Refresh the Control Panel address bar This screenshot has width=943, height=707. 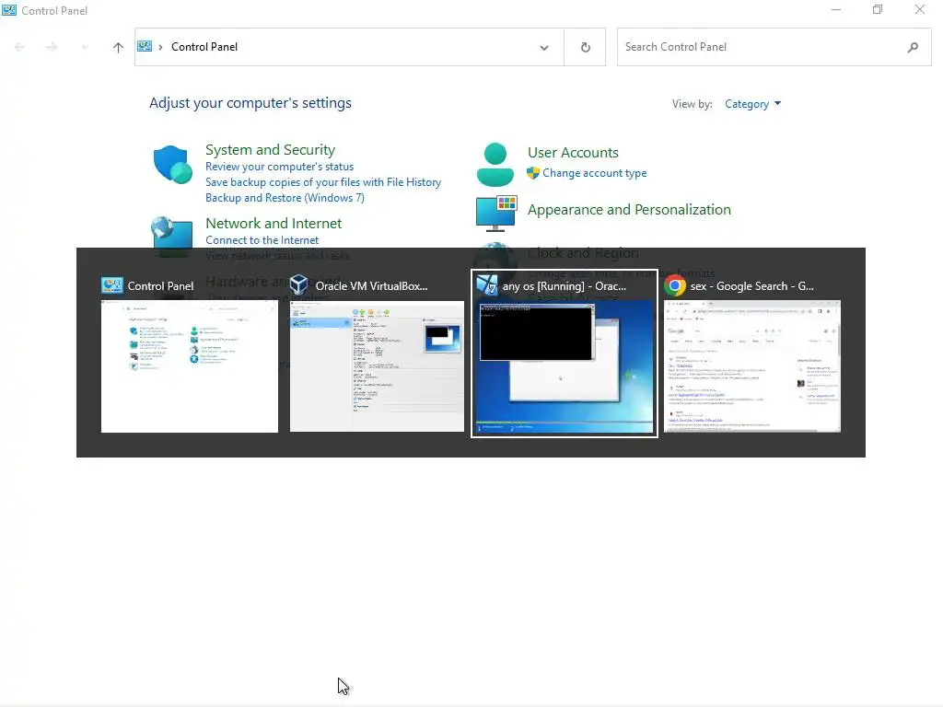click(x=585, y=47)
